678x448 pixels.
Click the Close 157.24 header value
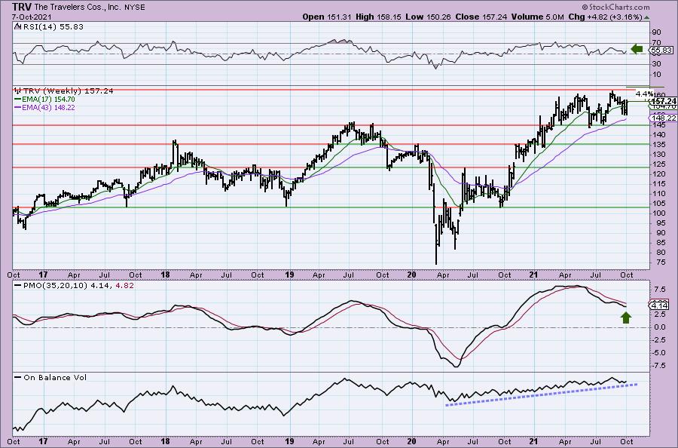point(481,17)
